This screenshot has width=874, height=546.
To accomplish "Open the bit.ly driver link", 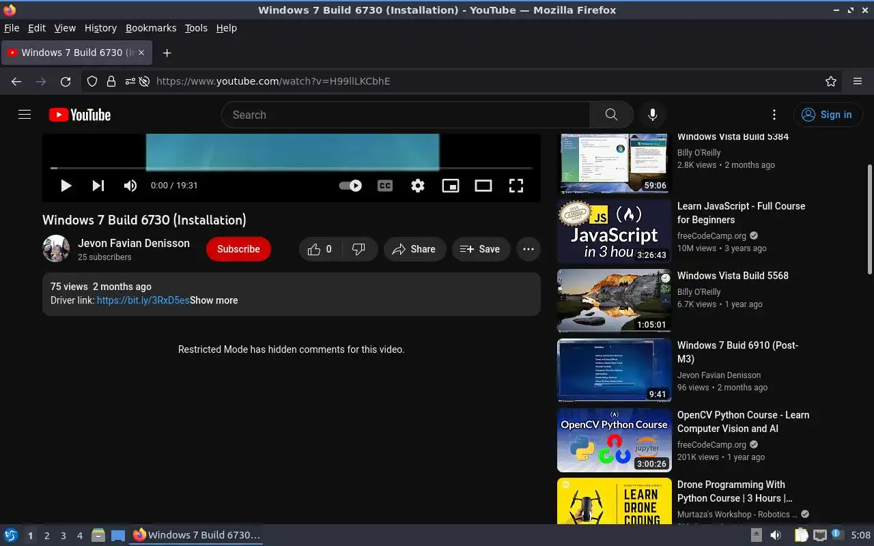I will pyautogui.click(x=143, y=300).
